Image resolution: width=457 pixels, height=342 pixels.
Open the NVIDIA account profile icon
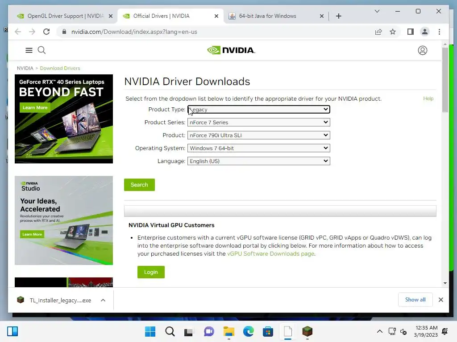click(422, 50)
